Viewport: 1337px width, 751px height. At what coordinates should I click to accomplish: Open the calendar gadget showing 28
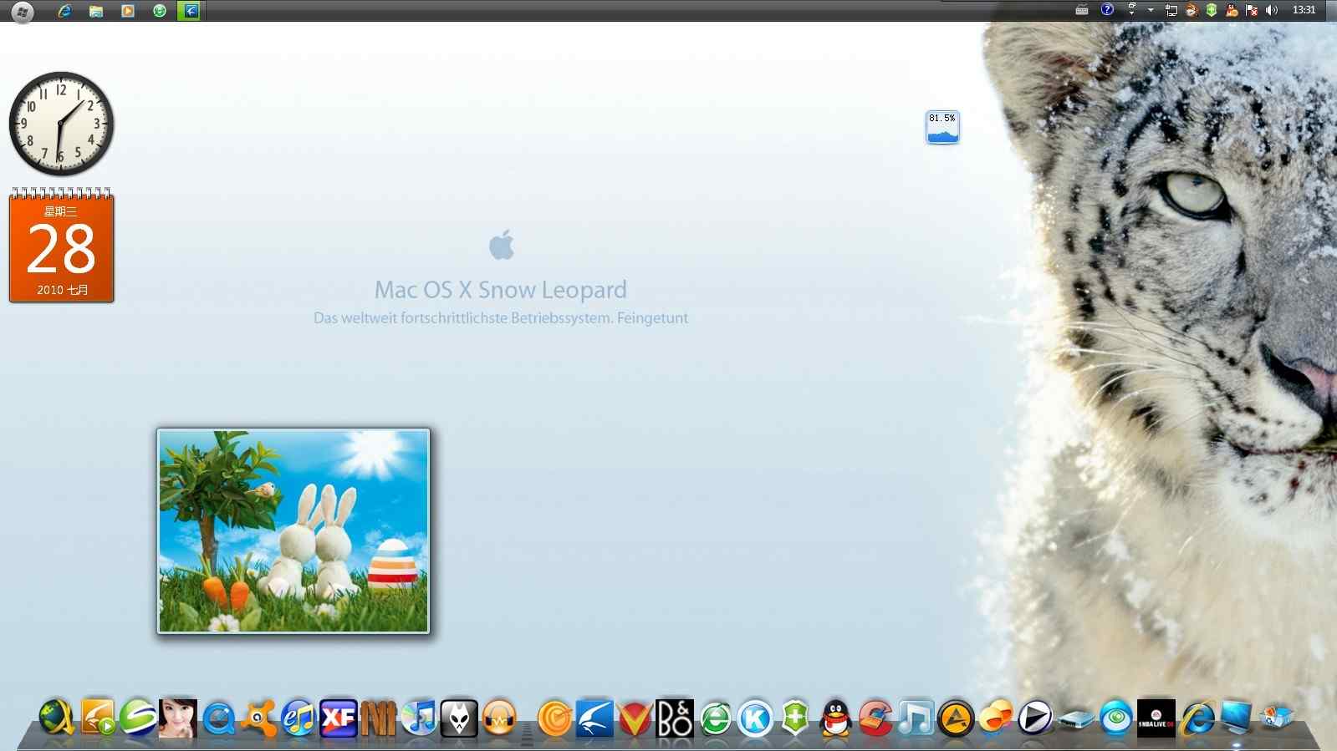click(x=61, y=246)
